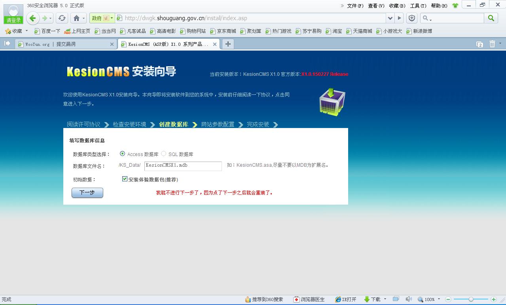
Task: Open 浏览器医生 in the status bar
Action: click(309, 299)
